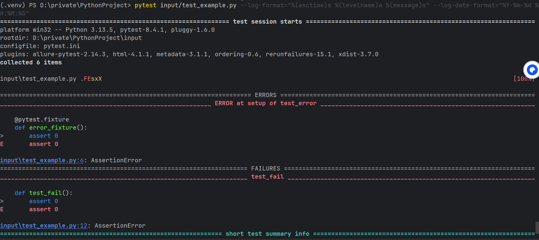
Task: Click the 'ERRORS' section header
Action: [266, 95]
